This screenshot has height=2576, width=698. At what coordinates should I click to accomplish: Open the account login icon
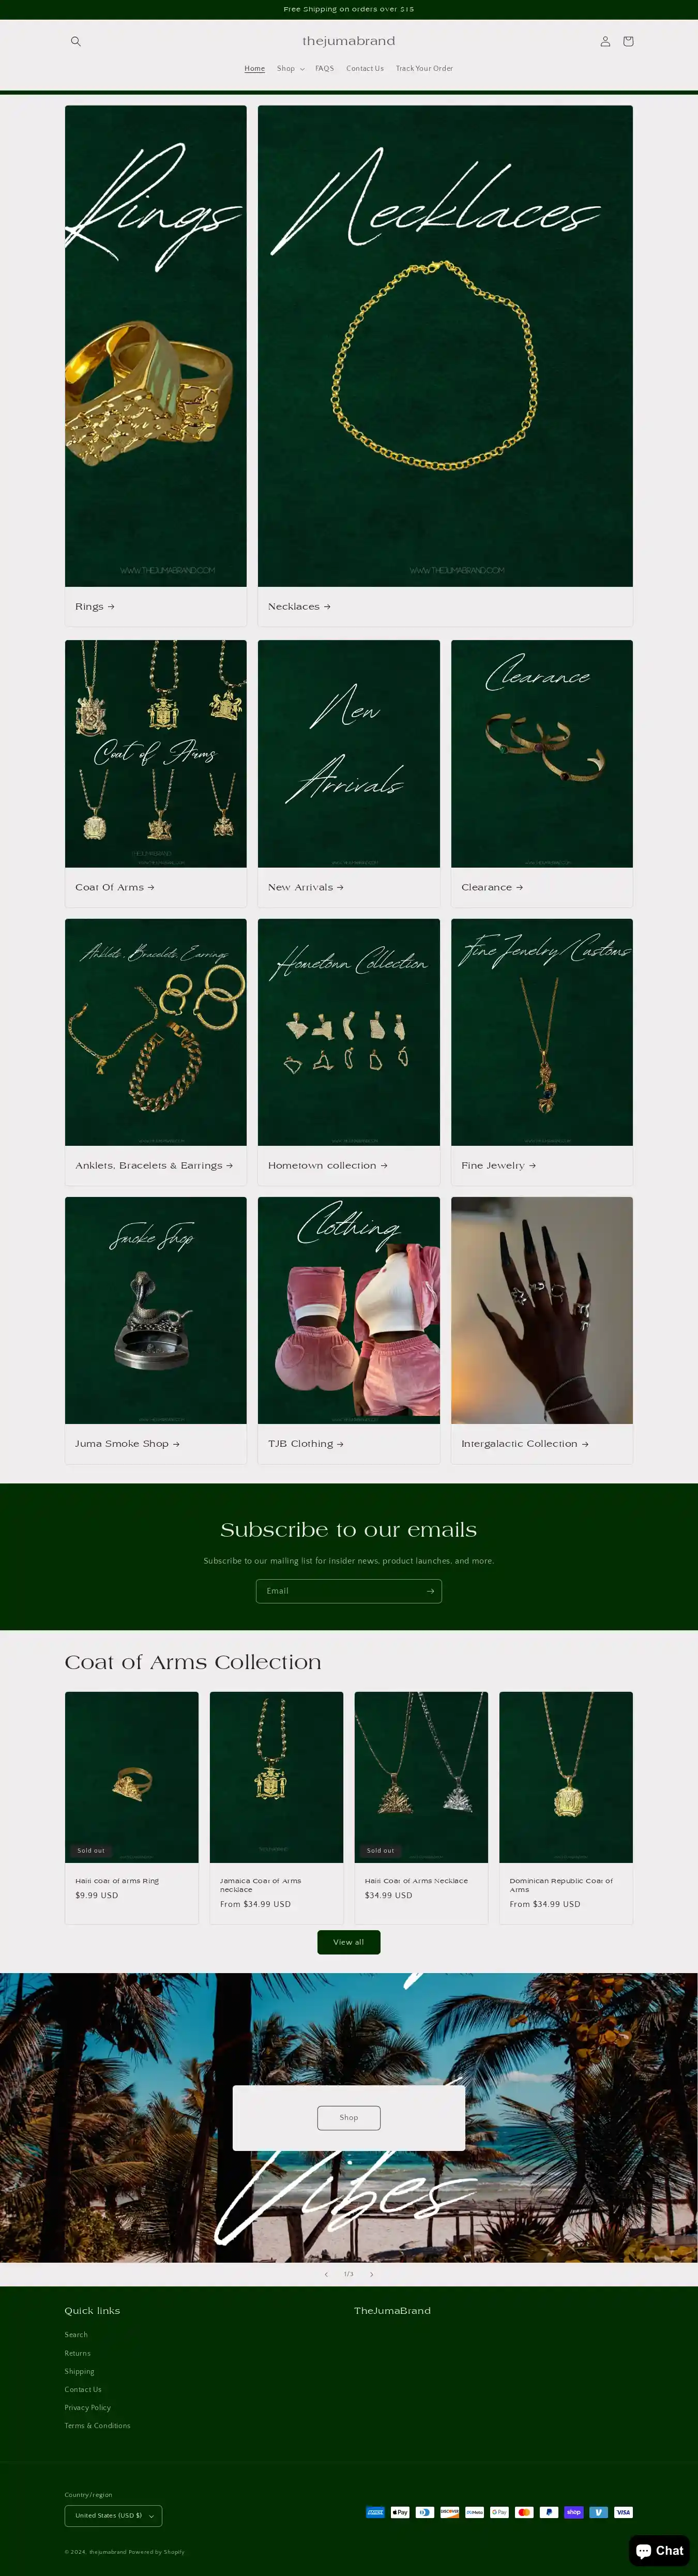(x=605, y=41)
